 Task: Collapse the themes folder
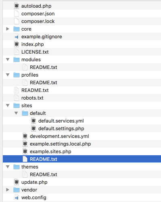[8, 167]
